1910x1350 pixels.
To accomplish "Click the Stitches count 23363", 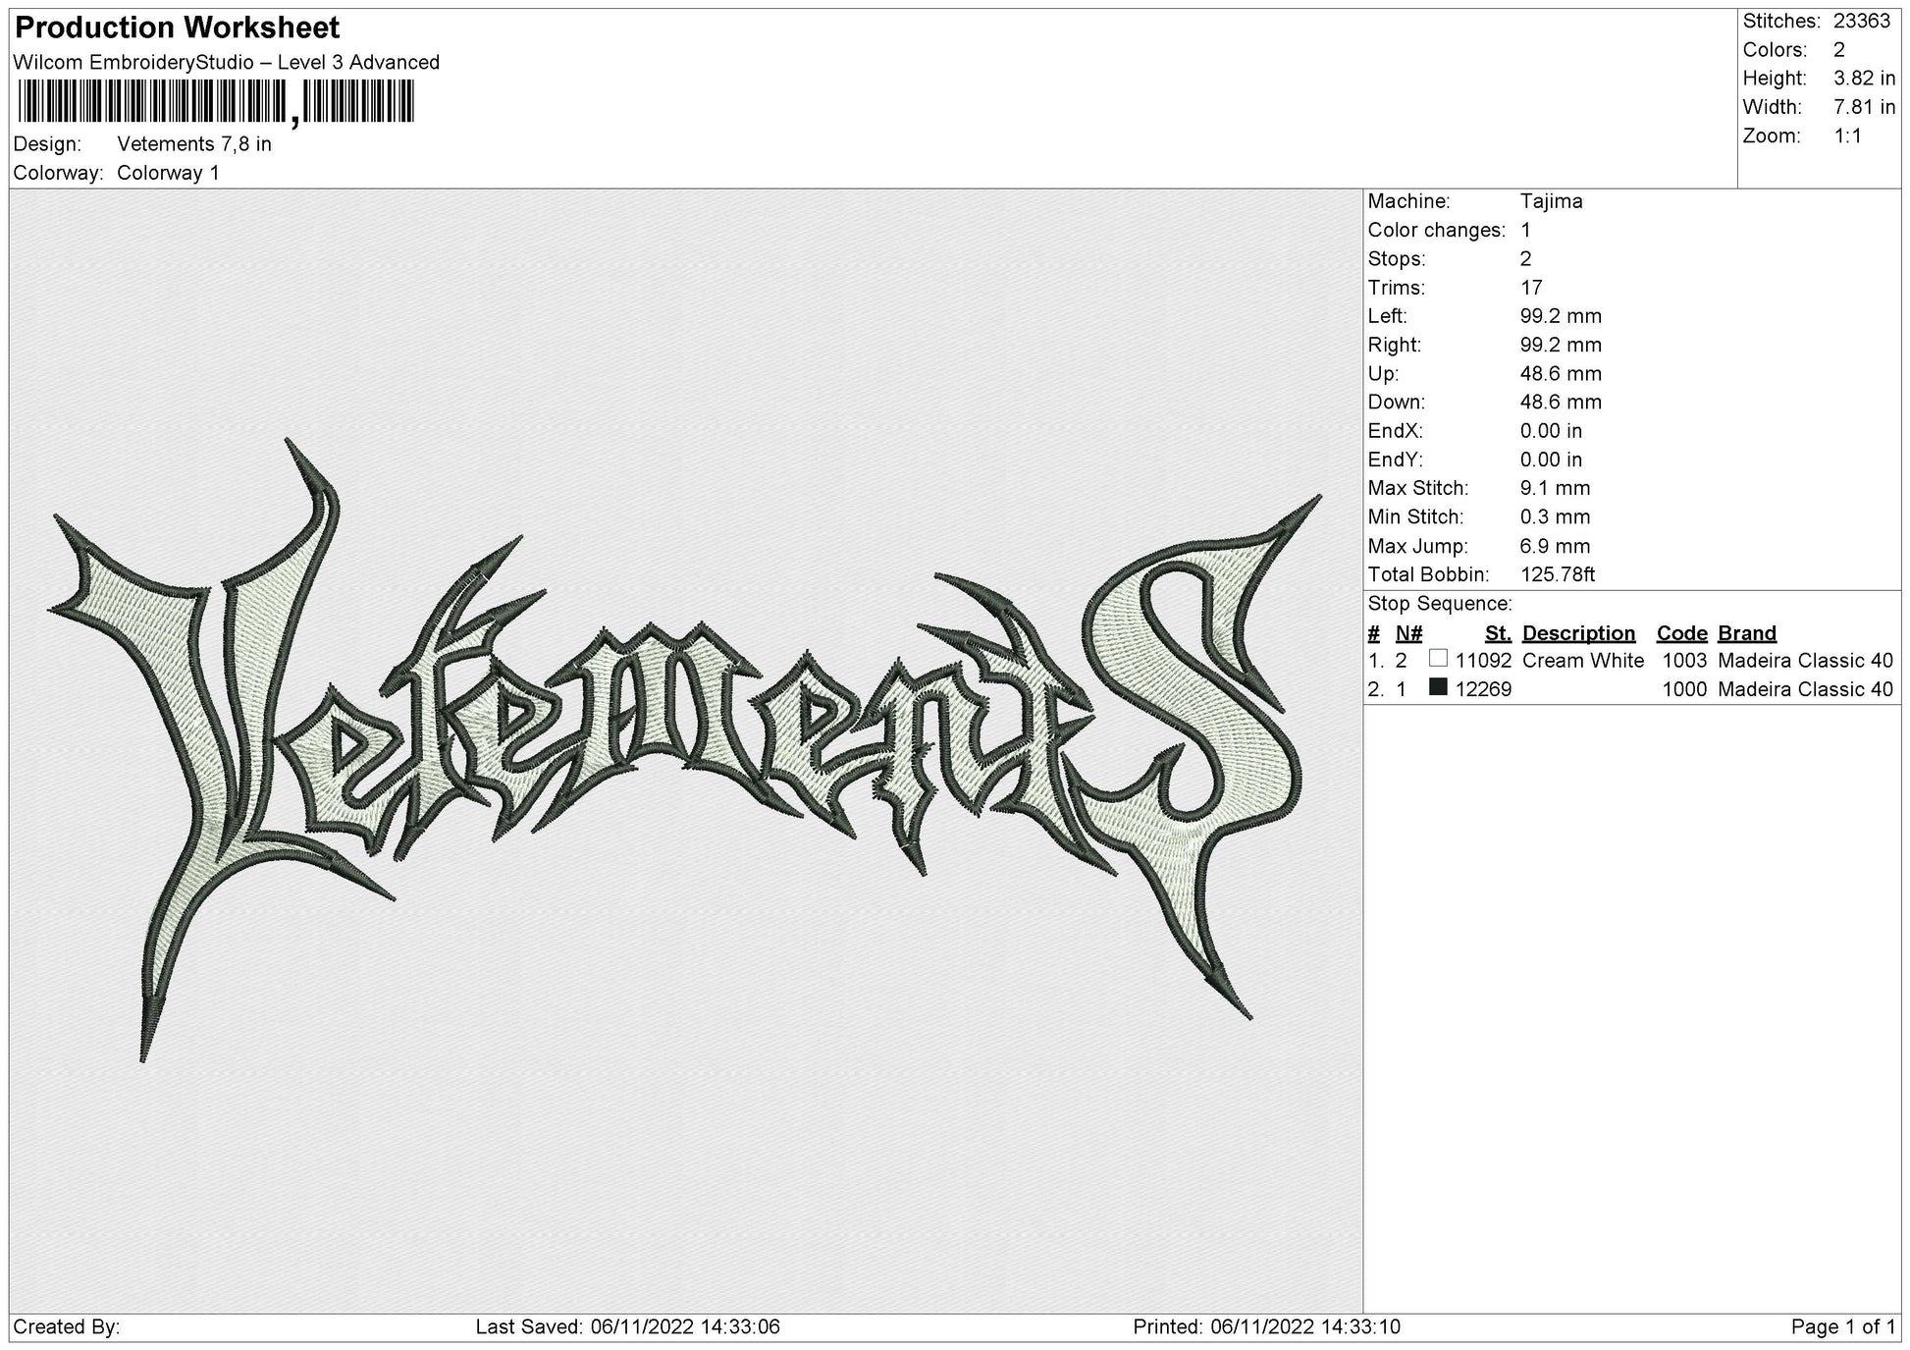I will (x=1861, y=22).
